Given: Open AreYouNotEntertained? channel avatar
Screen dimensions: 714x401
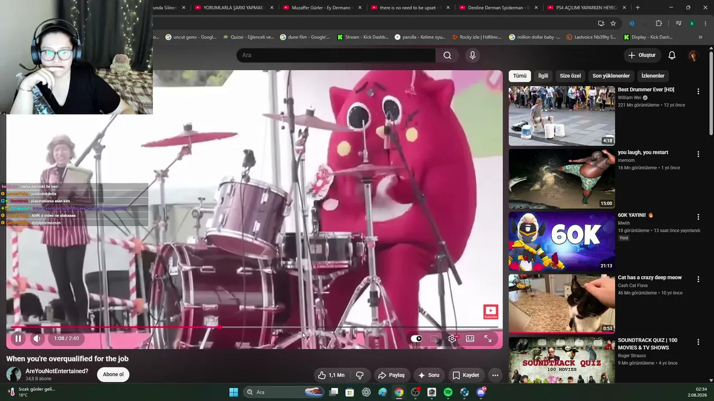Looking at the screenshot, I should coord(14,374).
